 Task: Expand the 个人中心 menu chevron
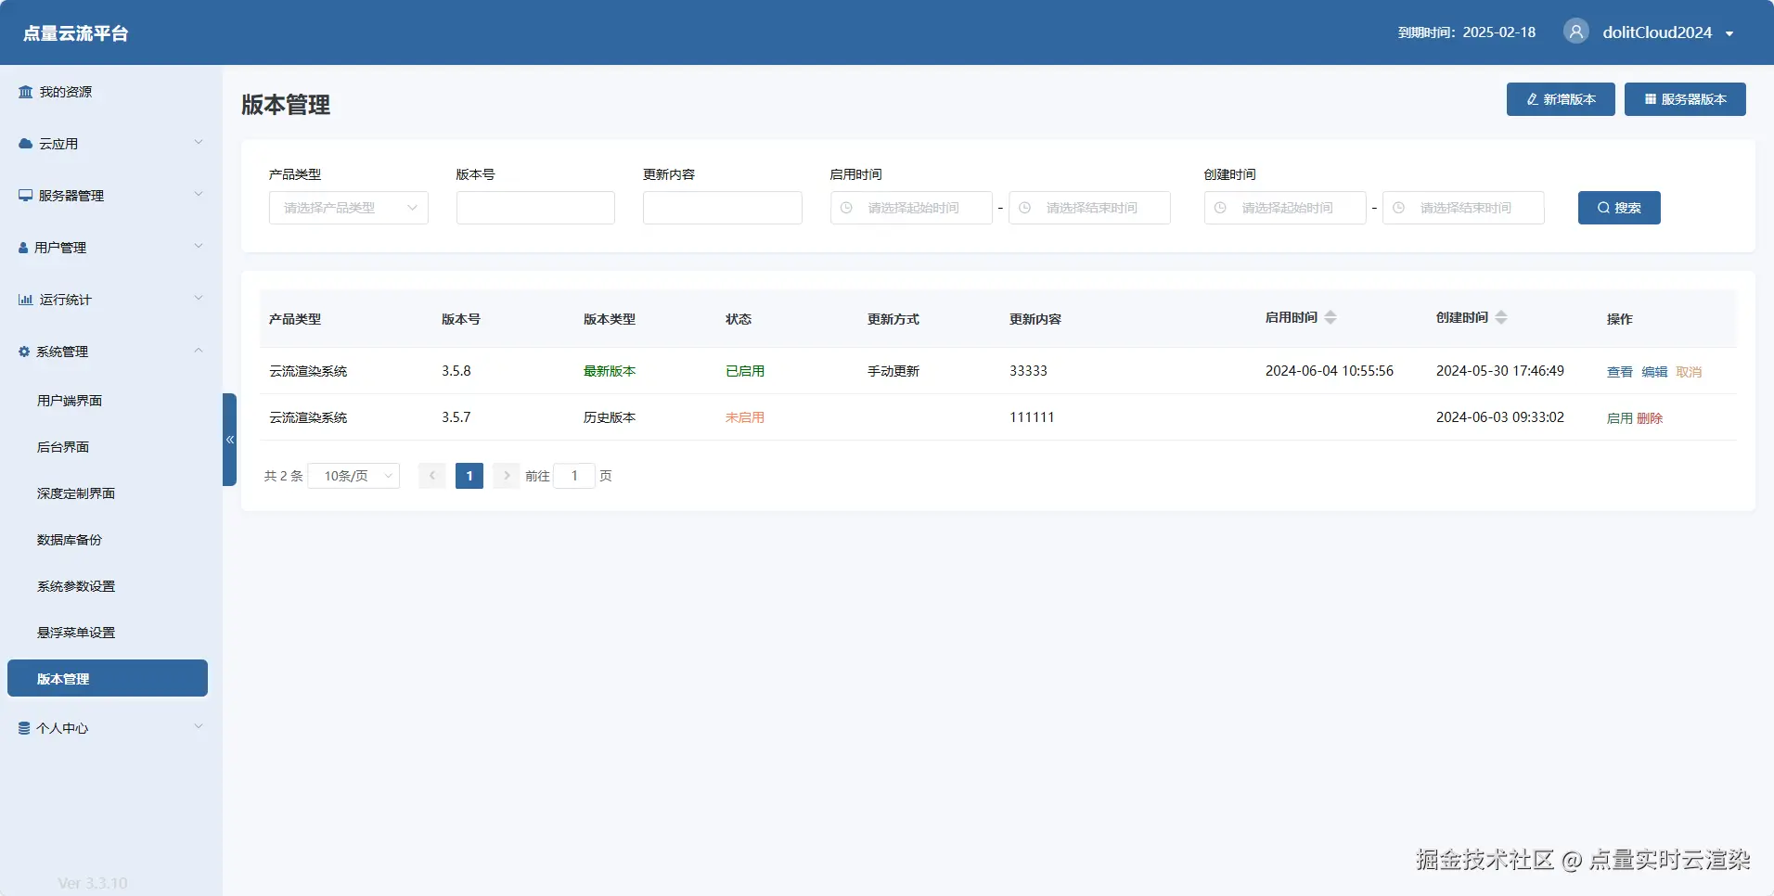[x=198, y=726]
